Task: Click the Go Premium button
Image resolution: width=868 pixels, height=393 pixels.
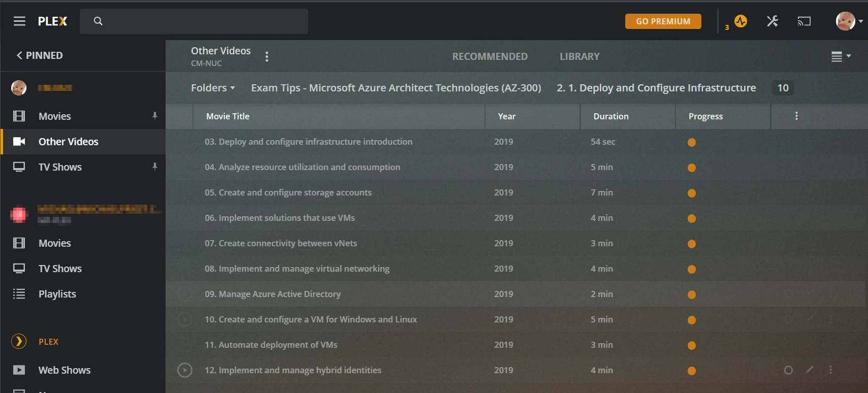Action: (x=663, y=21)
